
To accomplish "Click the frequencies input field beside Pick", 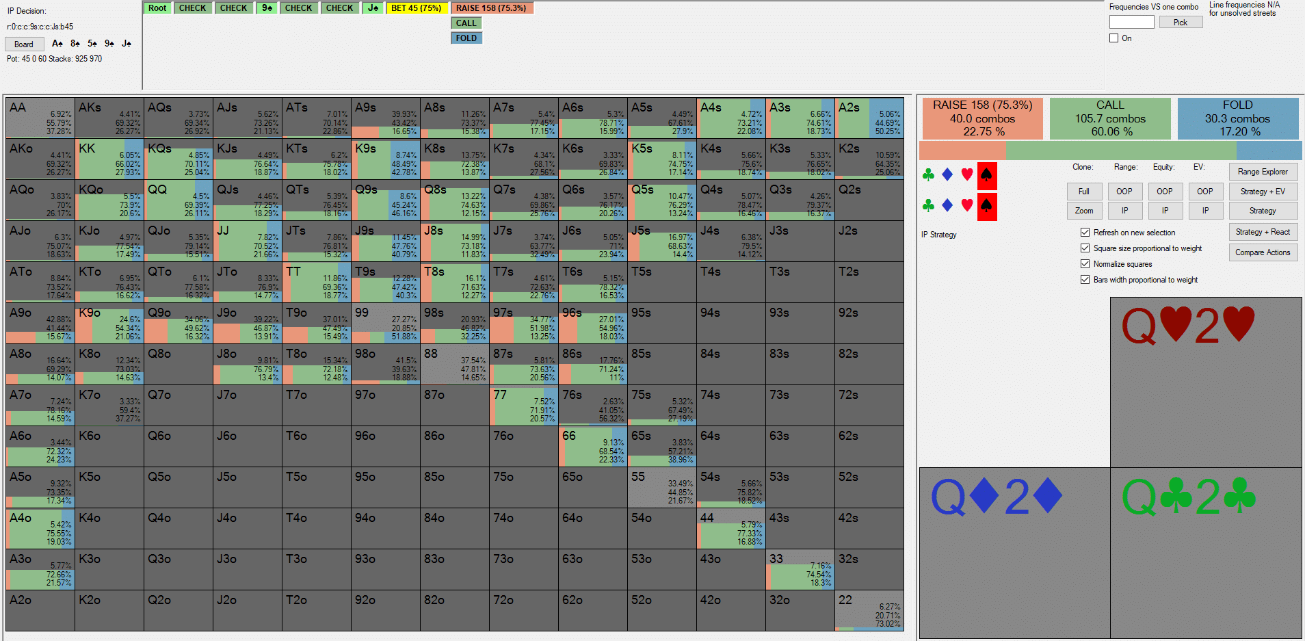I will click(1131, 23).
